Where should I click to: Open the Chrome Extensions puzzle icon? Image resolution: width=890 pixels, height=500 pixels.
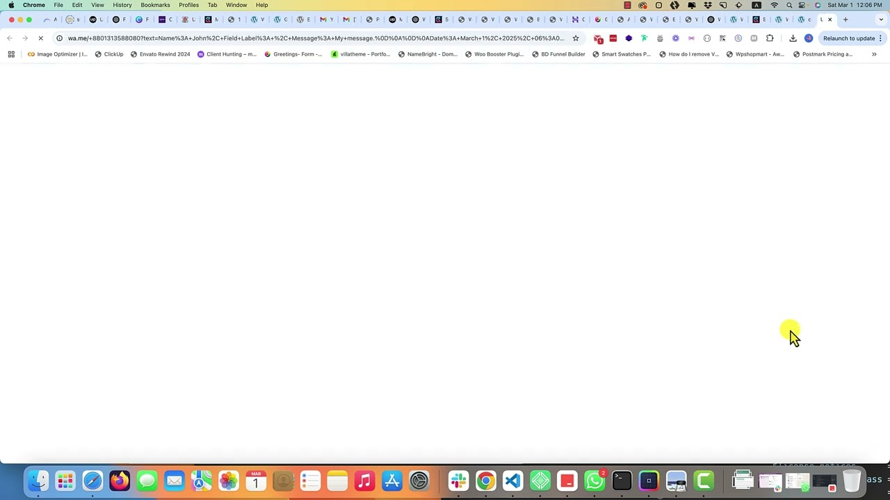pyautogui.click(x=770, y=38)
